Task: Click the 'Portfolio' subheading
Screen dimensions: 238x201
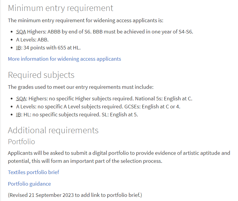Action: [21, 142]
